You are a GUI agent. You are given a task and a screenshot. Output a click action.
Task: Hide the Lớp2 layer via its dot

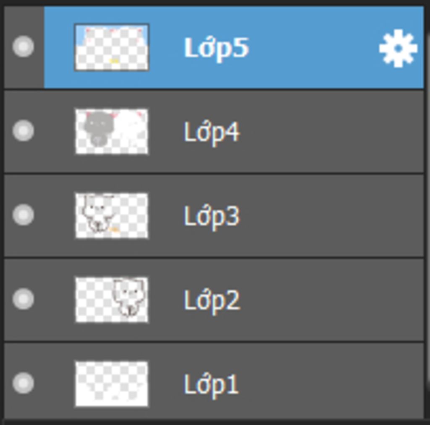(x=24, y=299)
